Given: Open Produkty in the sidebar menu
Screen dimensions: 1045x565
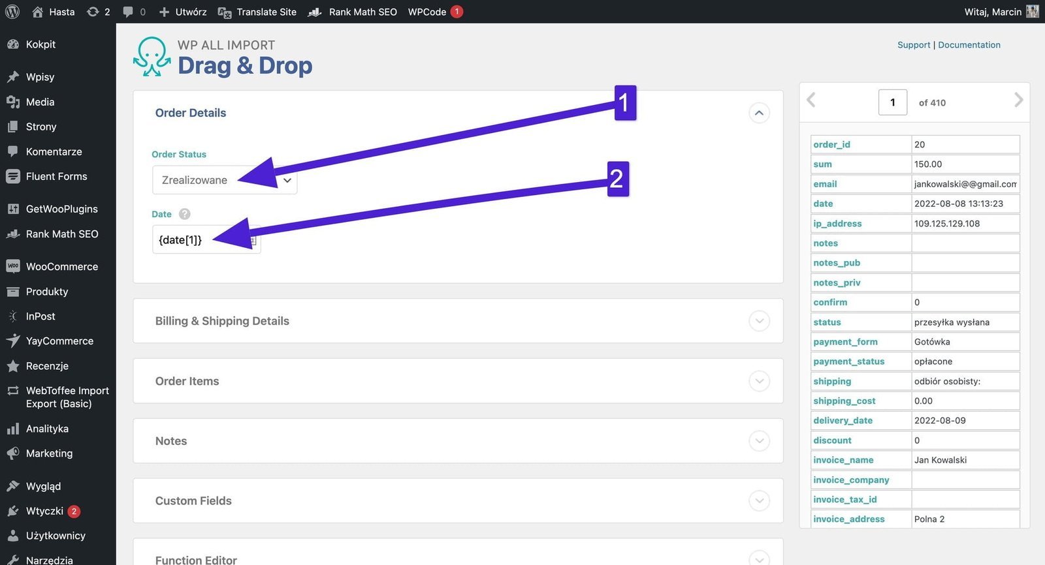Looking at the screenshot, I should click(x=46, y=292).
